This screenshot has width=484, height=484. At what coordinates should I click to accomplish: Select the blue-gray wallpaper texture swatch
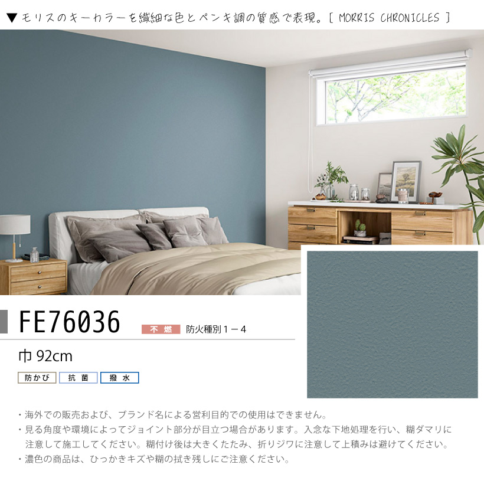[393, 325]
